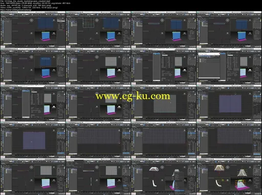This screenshot has width=262, height=195.
Task: Open the URL link under the video info
Action: [16, 10]
